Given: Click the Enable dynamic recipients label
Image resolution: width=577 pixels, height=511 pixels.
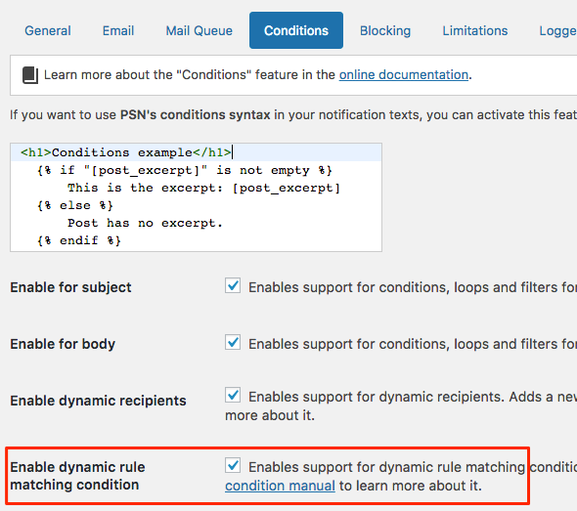Looking at the screenshot, I should [x=98, y=401].
